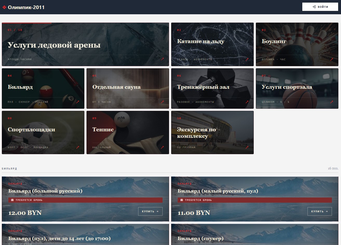
Task: Open the Боулинг category card
Action: click(297, 44)
